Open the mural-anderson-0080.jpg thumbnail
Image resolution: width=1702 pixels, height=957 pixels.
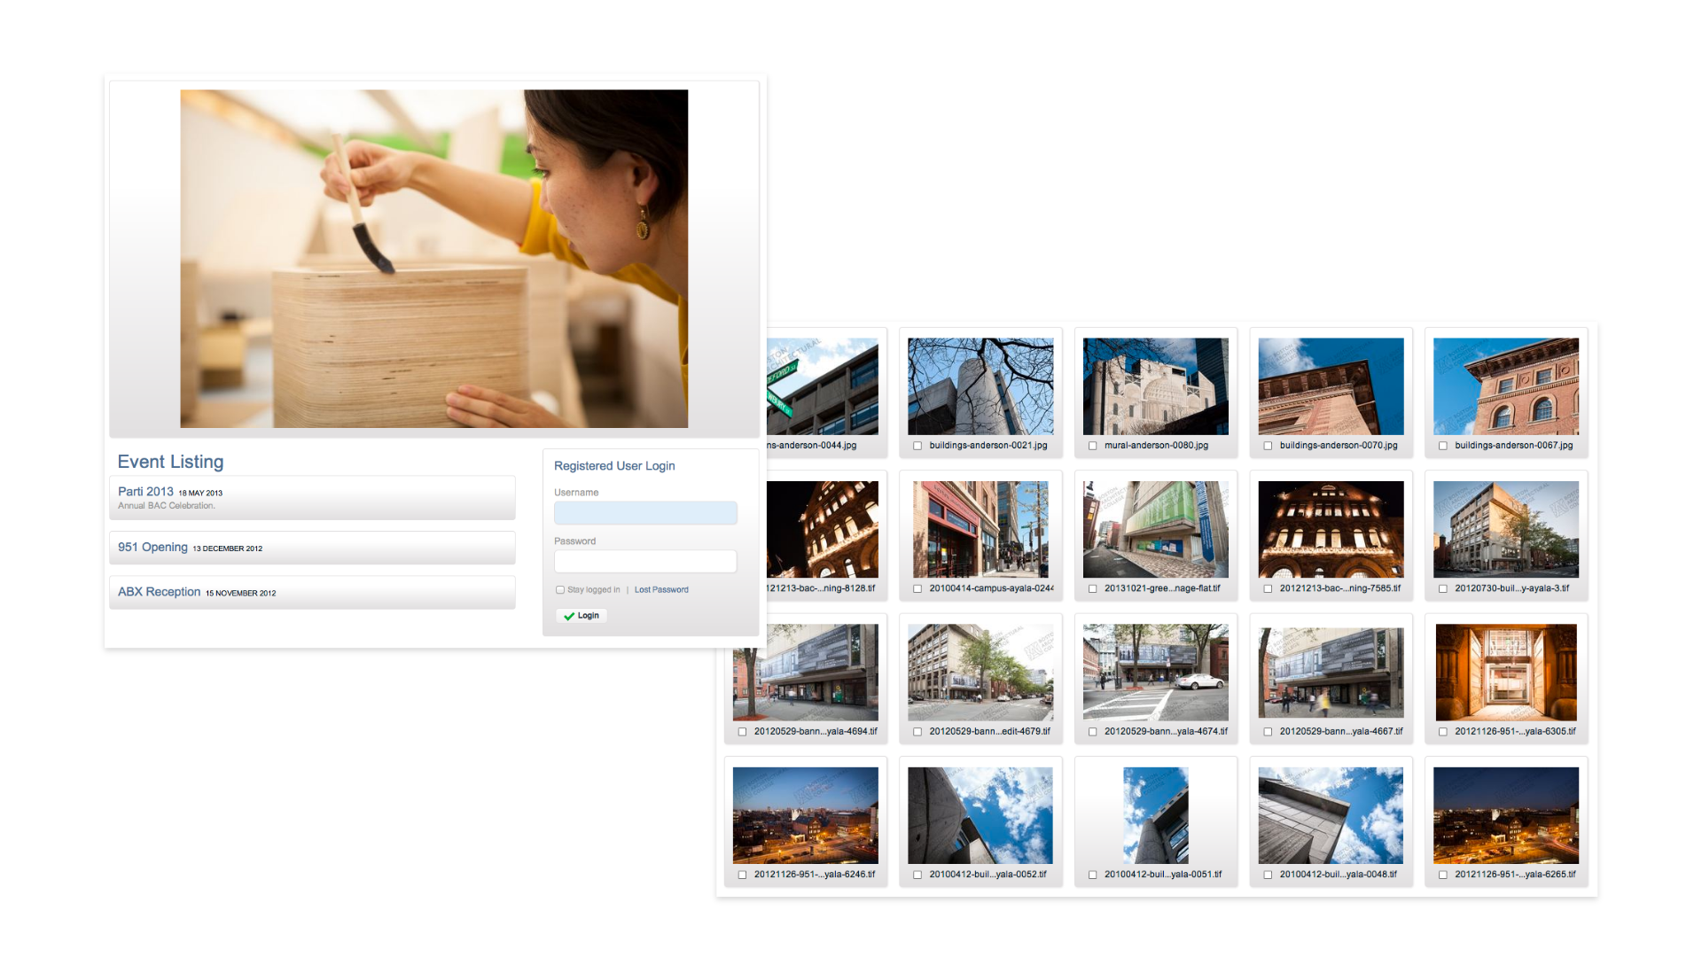pyautogui.click(x=1155, y=386)
